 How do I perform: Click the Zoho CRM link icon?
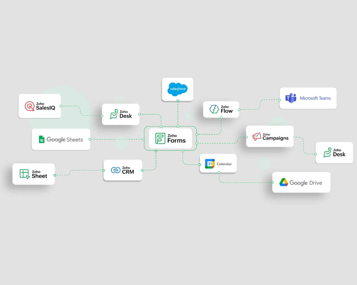point(116,170)
